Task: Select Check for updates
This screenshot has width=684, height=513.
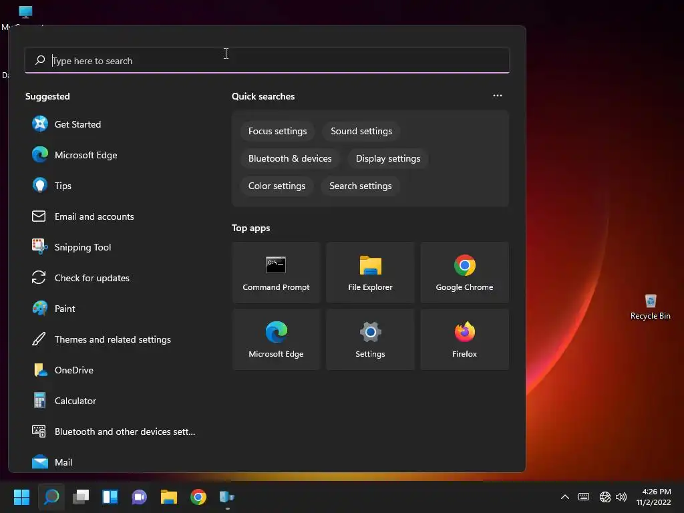Action: click(x=114, y=278)
